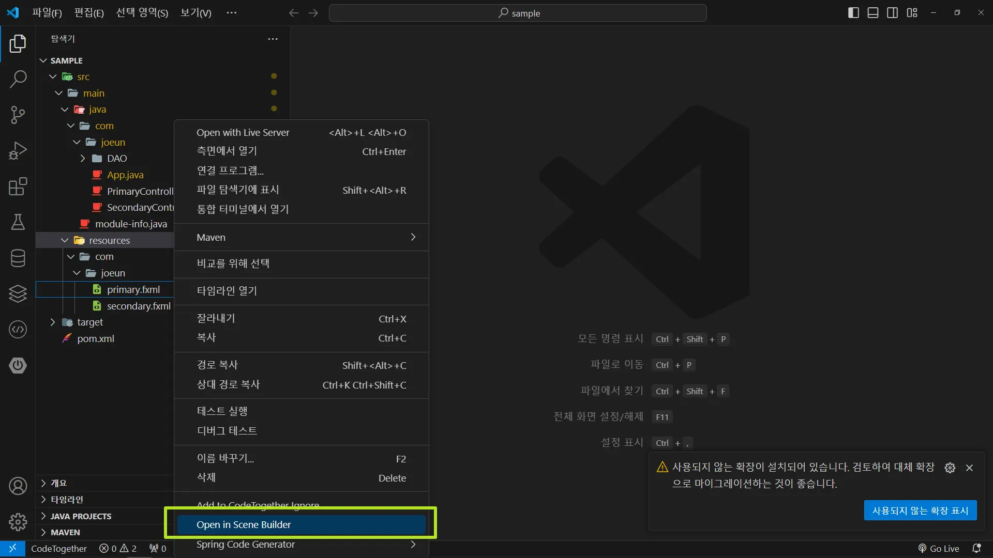Click the Accounts icon

18,486
